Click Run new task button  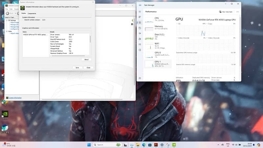(226, 12)
